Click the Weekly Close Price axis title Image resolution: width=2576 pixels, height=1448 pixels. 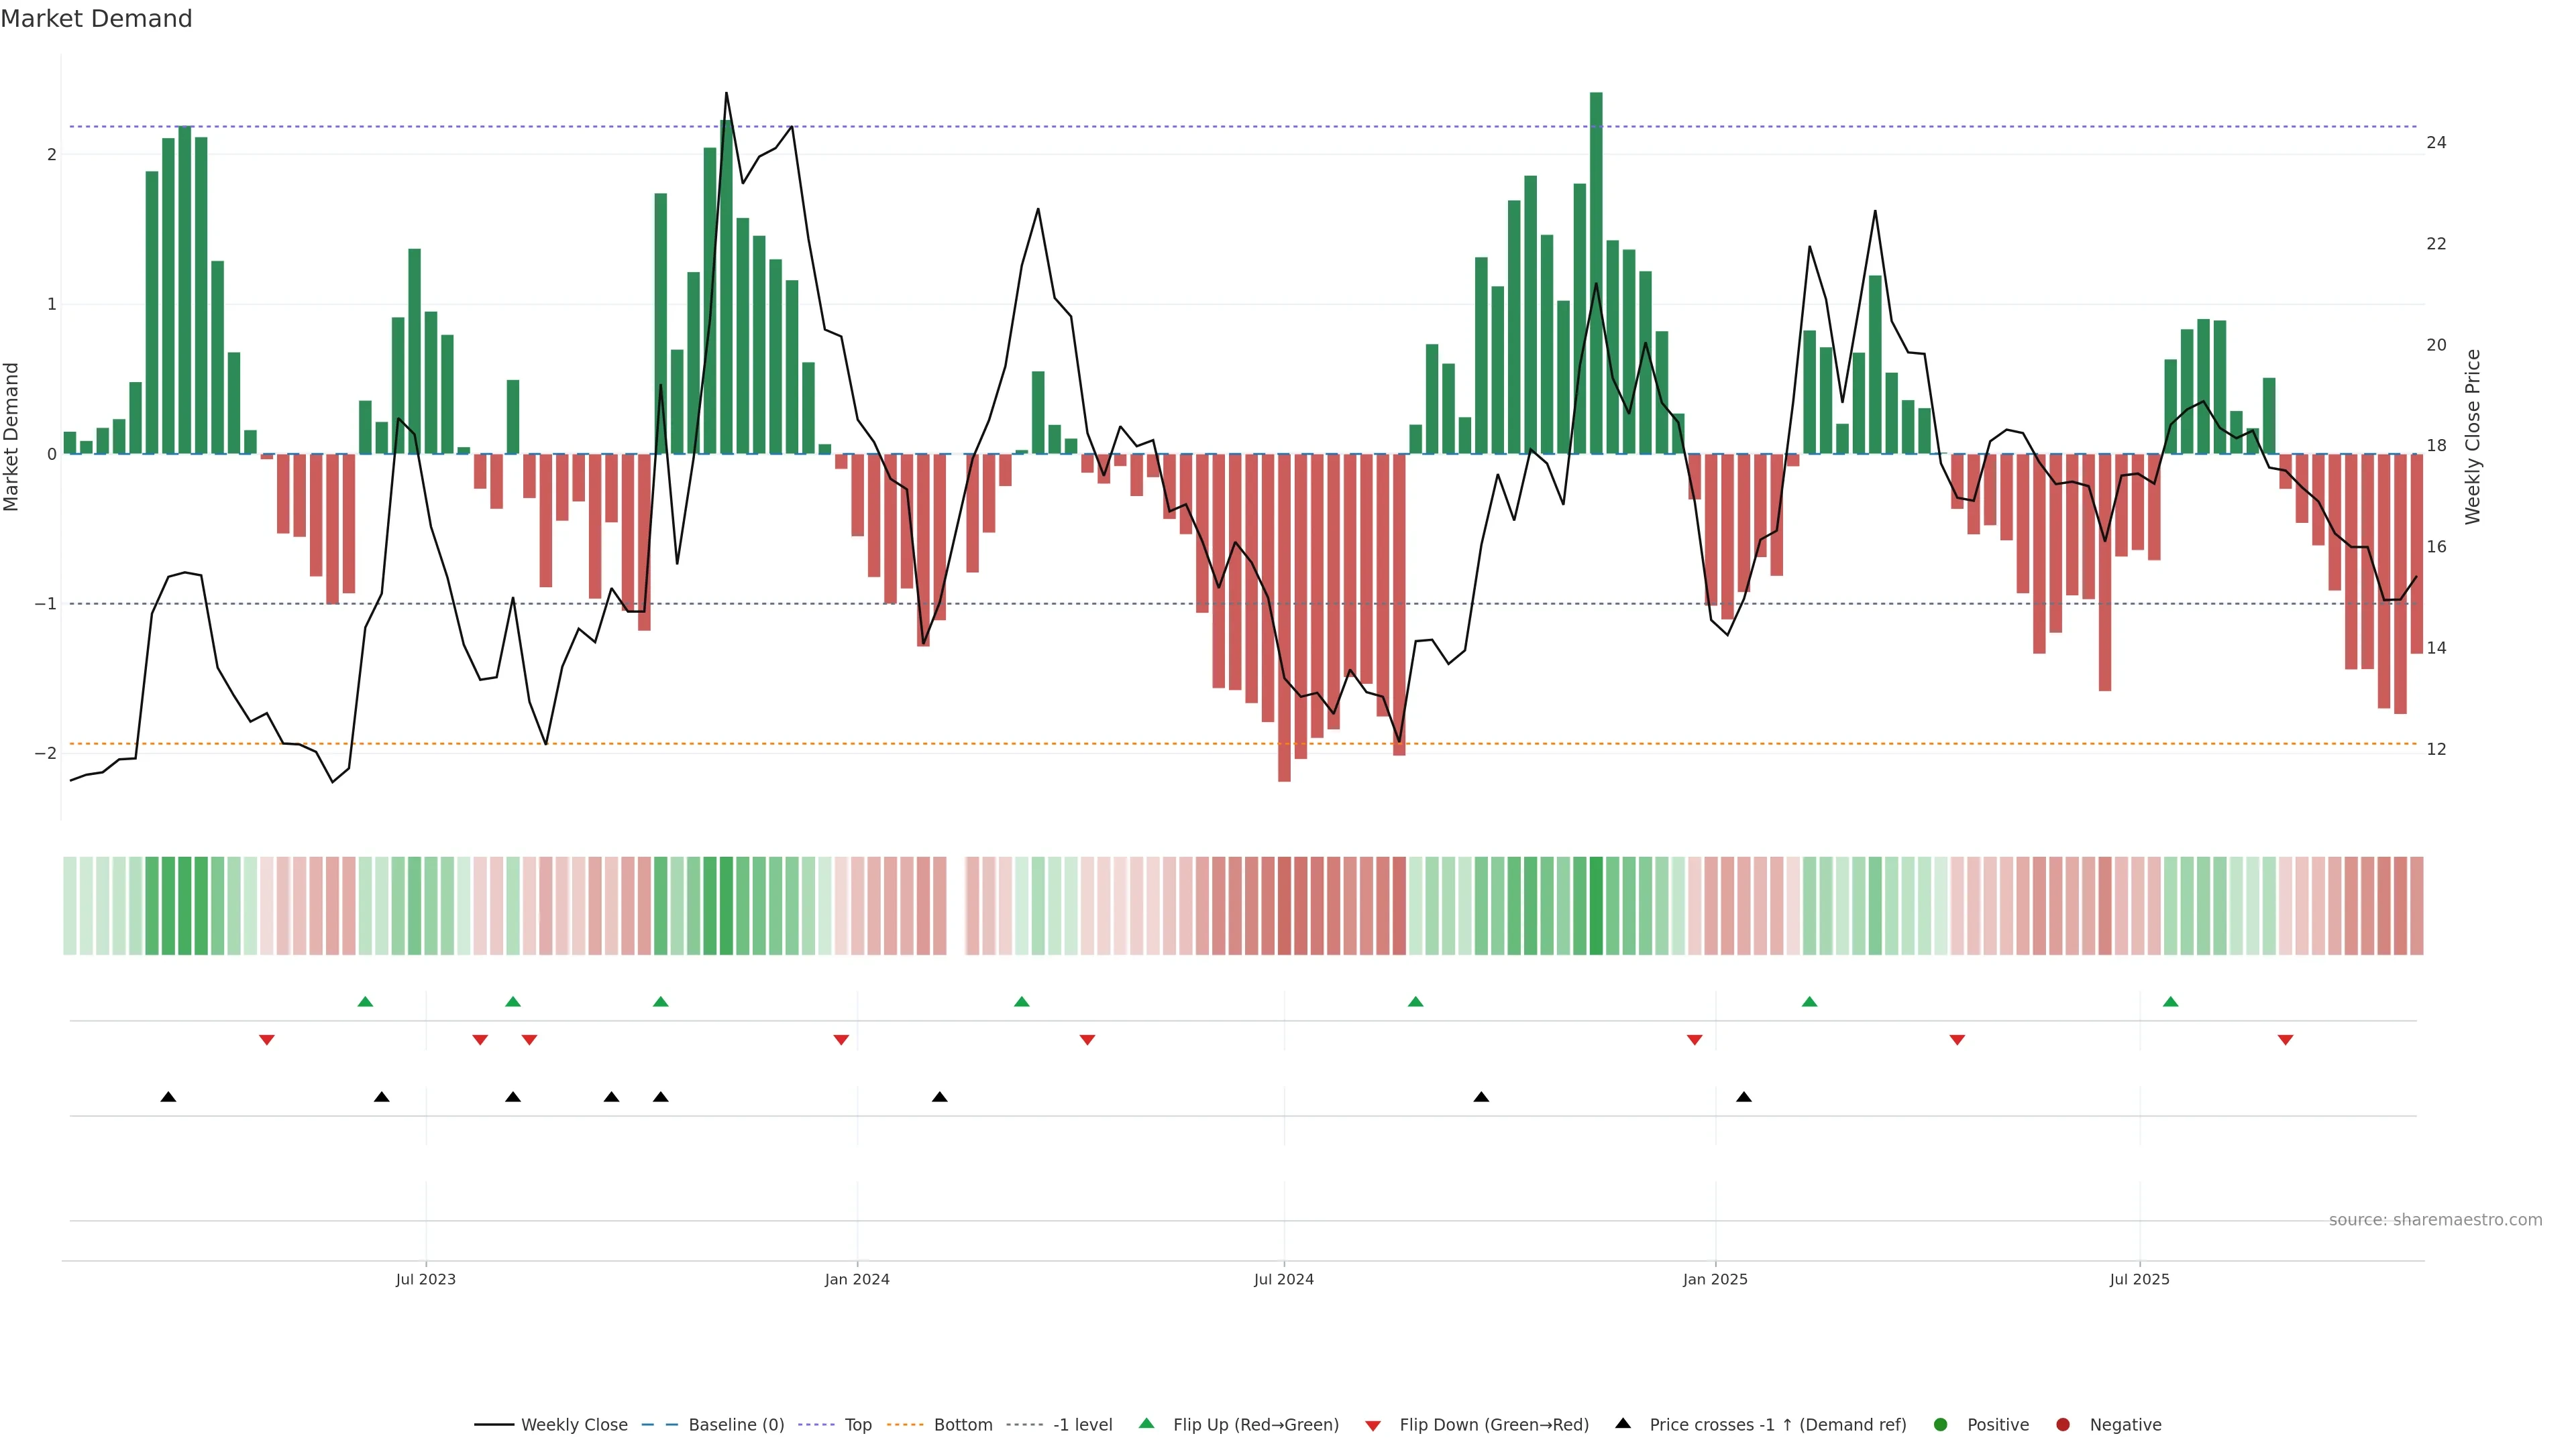pos(2472,436)
